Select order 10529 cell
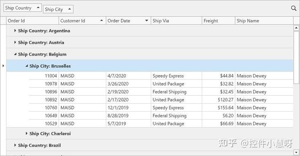 pos(44,124)
